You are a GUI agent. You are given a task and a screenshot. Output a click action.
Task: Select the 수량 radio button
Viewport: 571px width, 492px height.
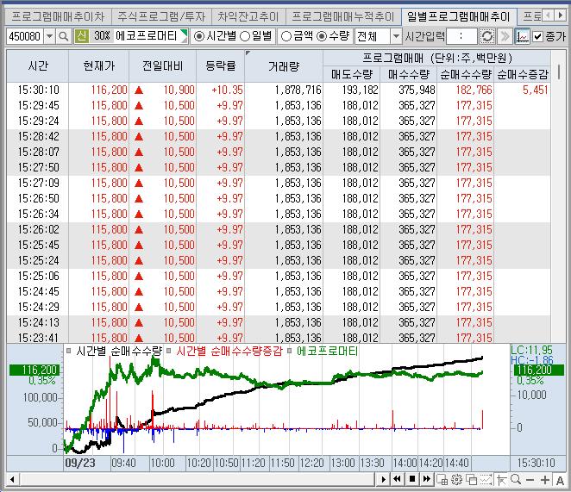point(322,36)
